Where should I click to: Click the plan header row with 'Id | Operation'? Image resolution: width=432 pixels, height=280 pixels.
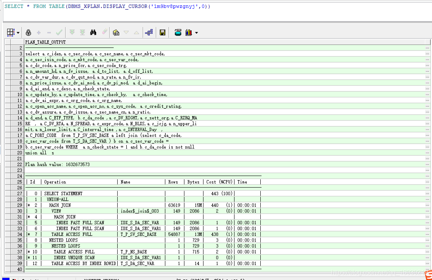pos(225,182)
